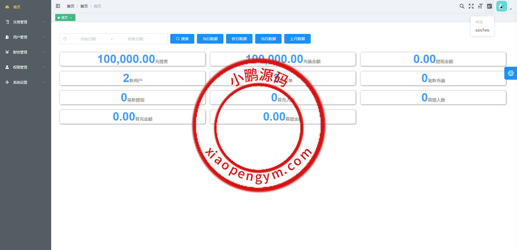Click the language switch icon
517x250 pixels.
(490, 6)
